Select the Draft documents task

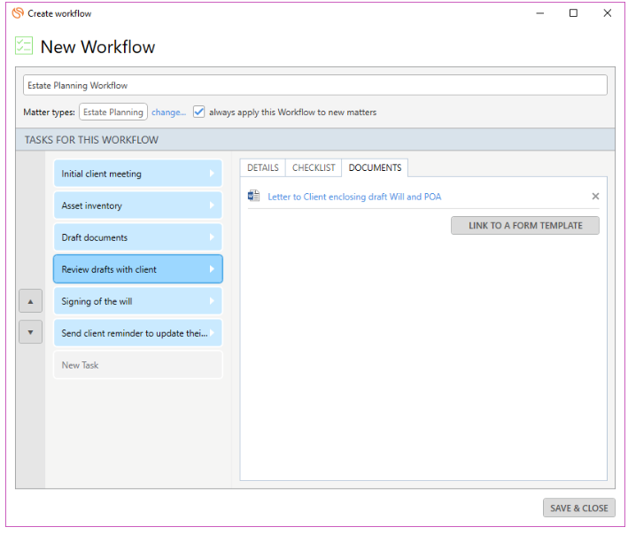138,237
